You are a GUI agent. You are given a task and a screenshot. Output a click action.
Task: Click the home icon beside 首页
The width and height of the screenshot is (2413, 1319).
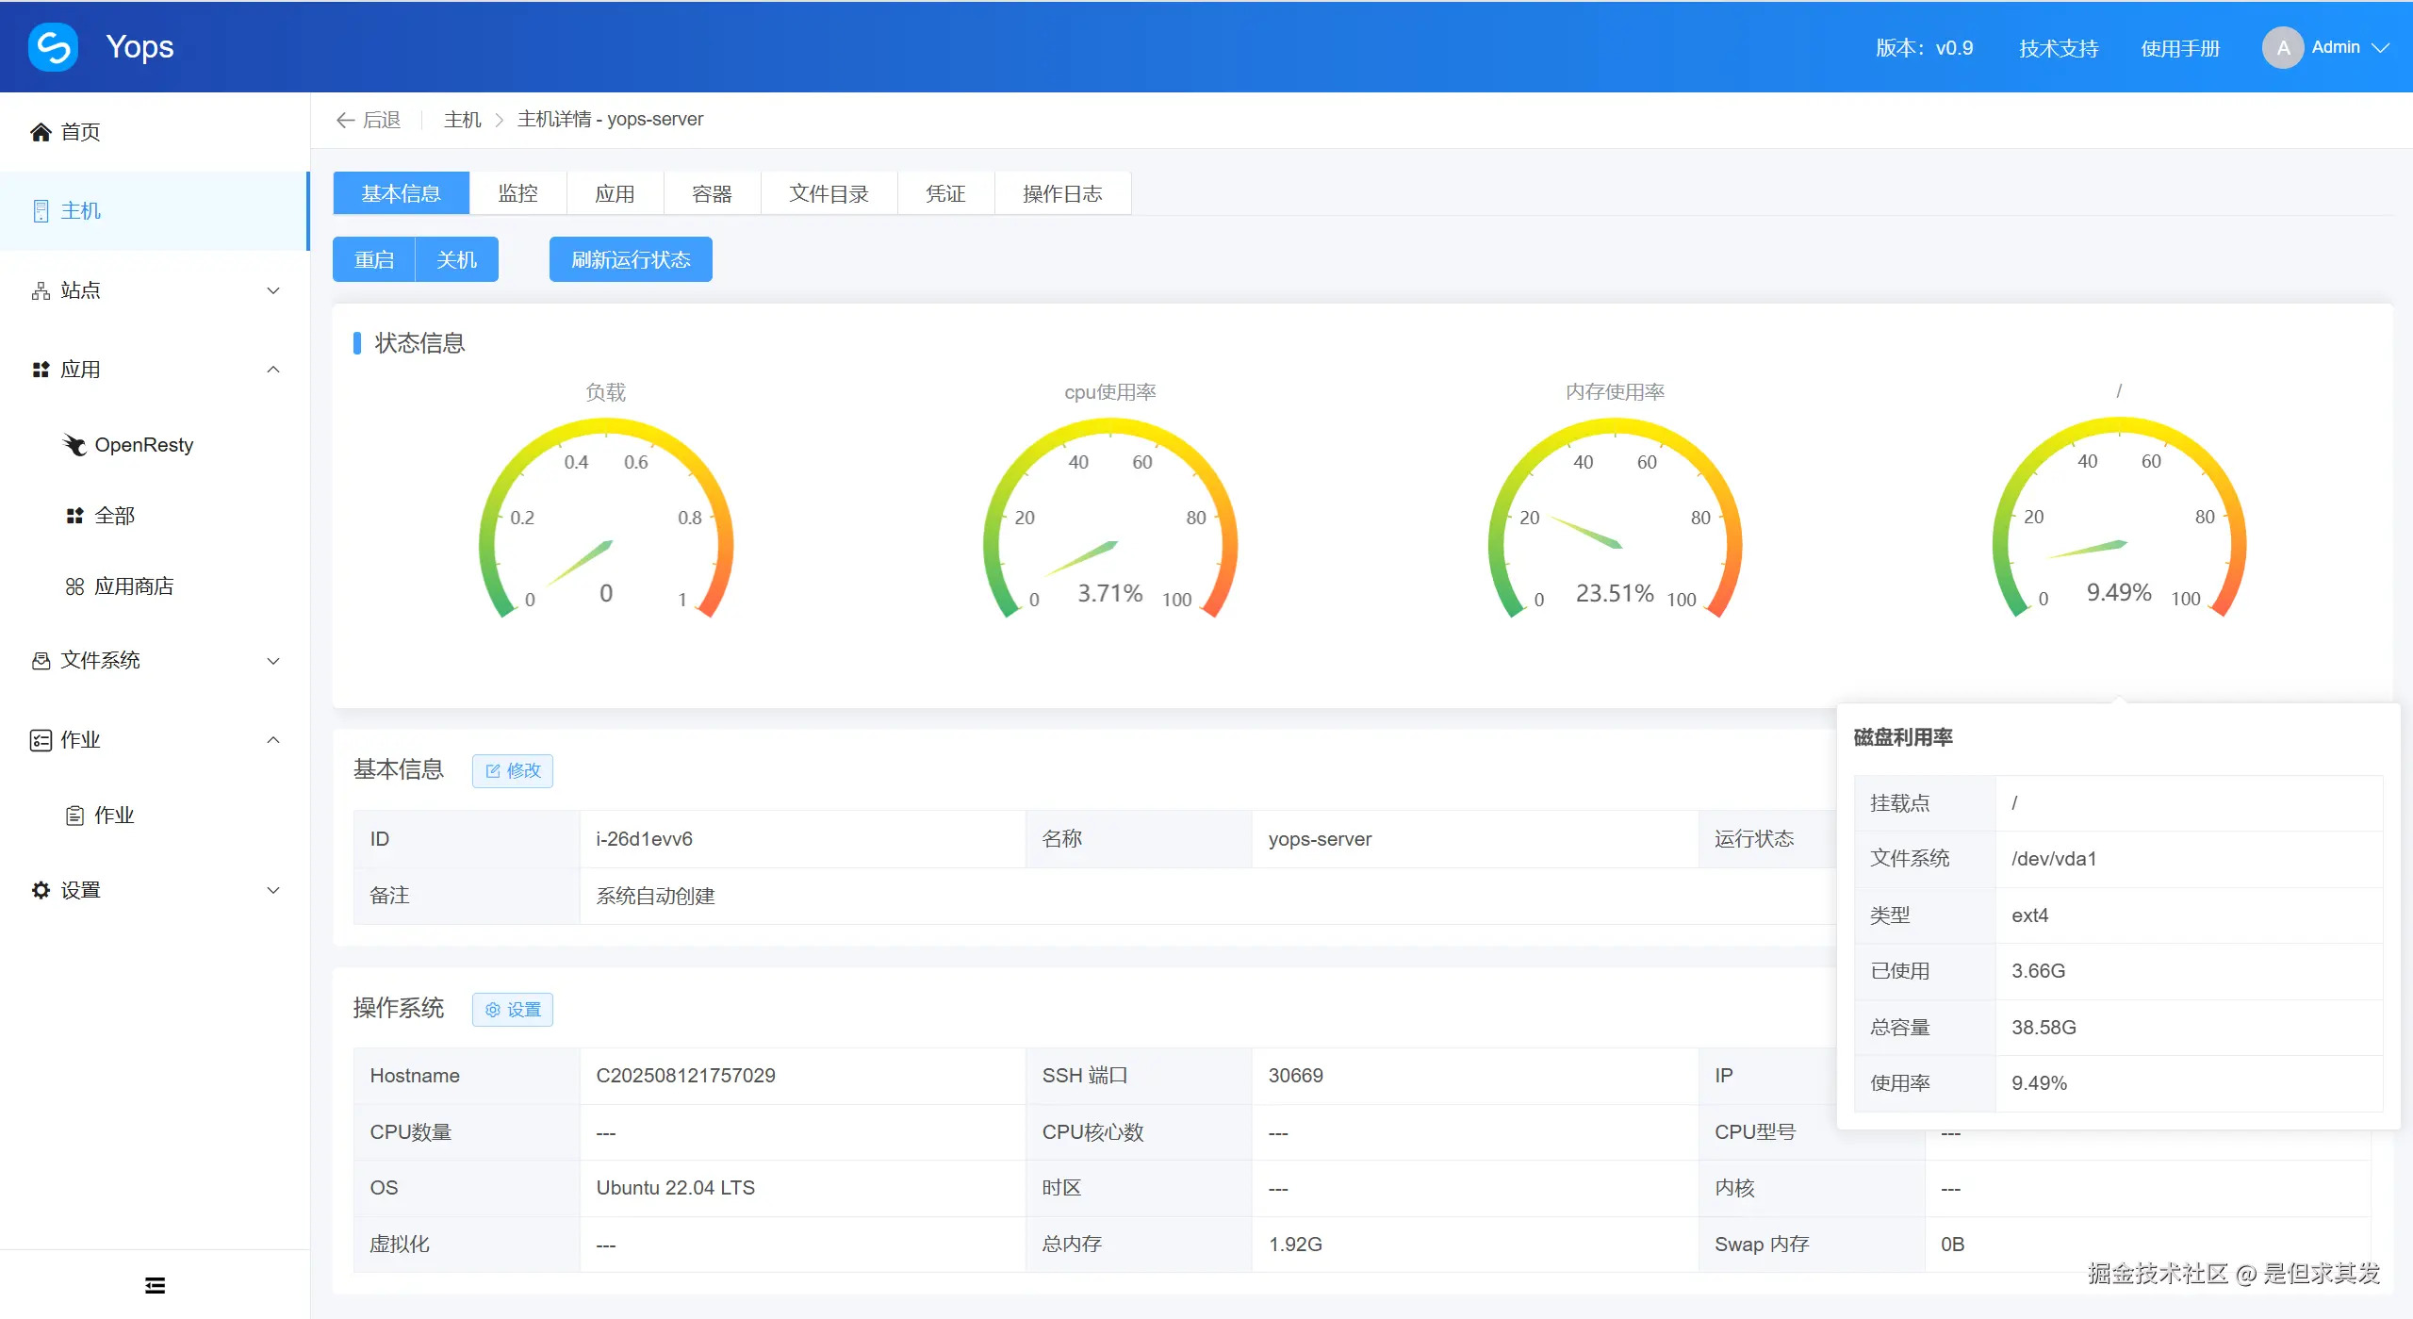tap(41, 132)
